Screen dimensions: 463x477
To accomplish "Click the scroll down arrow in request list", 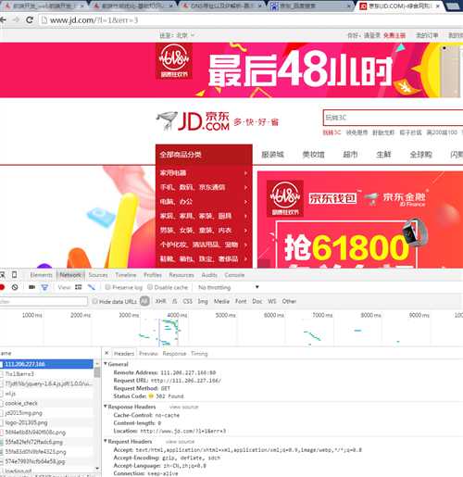I will coord(97,469).
